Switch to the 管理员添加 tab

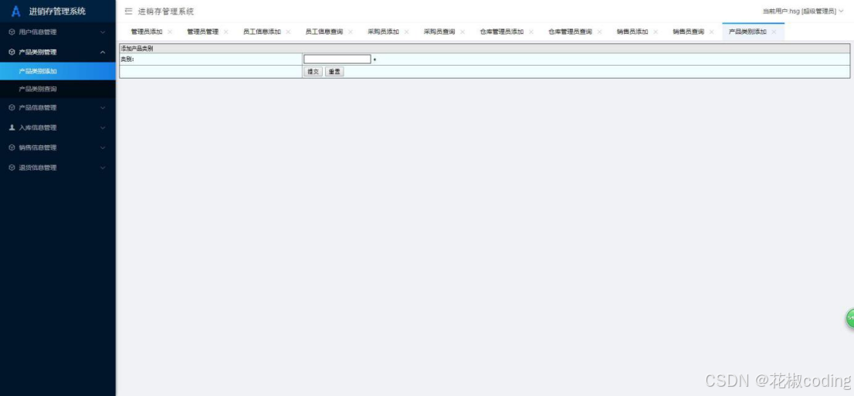pos(147,32)
